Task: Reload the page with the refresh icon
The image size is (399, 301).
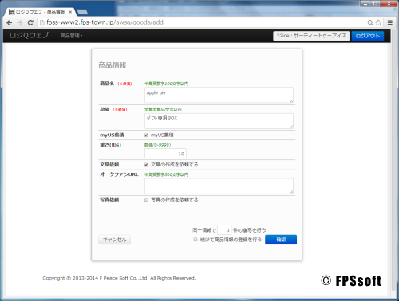Action: coord(30,22)
